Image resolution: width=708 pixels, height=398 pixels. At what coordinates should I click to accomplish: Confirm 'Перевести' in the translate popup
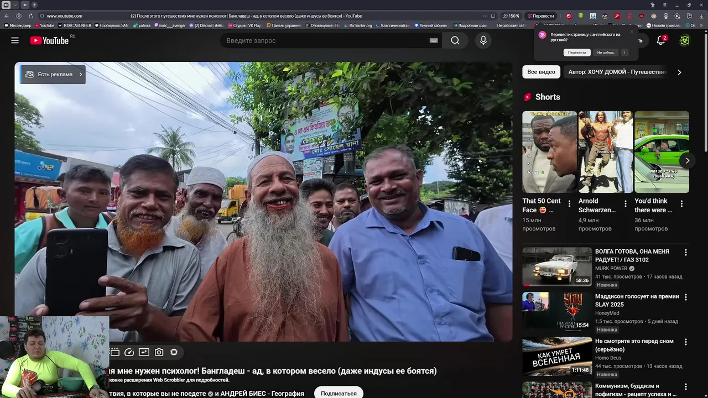(577, 53)
